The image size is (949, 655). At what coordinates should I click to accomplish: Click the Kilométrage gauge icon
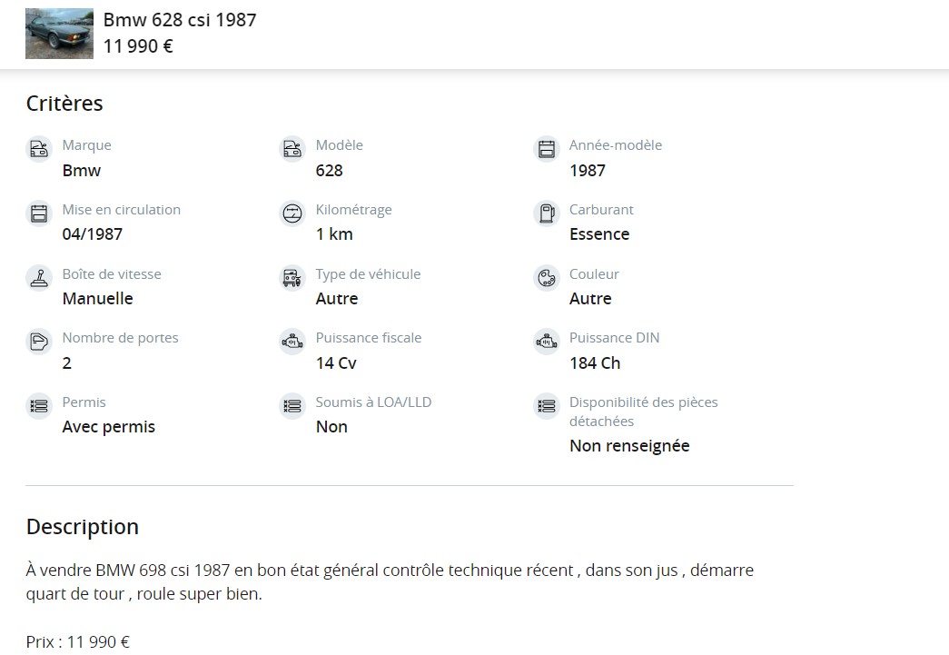pyautogui.click(x=292, y=213)
